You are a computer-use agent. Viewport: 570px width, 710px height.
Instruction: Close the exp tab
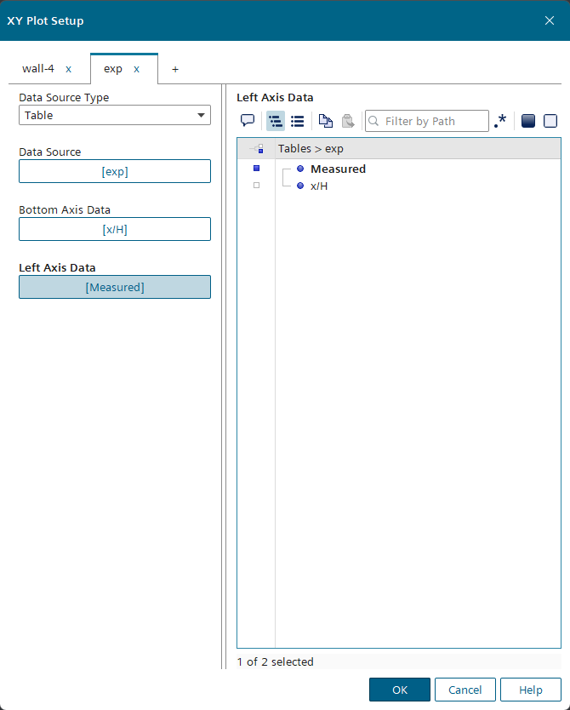[x=136, y=69]
